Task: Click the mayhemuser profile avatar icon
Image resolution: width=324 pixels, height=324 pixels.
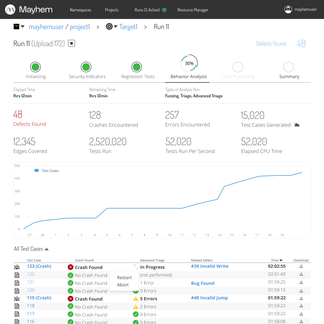Action: click(x=288, y=9)
